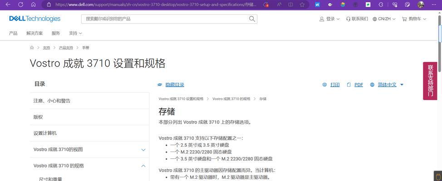442x181 pixels.
Task: Open the 登录 account dropdown
Action: click(329, 19)
